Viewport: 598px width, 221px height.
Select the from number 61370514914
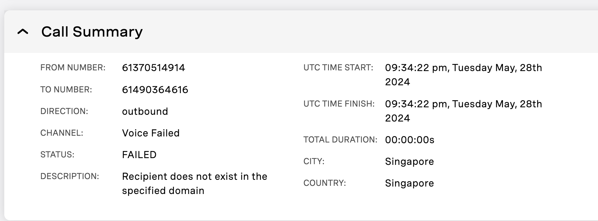point(153,68)
